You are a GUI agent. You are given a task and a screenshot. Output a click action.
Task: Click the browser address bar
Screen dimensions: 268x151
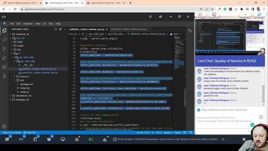pyautogui.click(x=109, y=9)
